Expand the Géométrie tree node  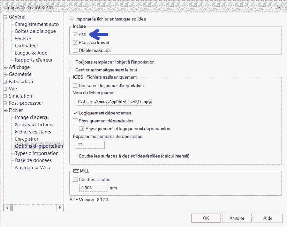coord(5,74)
